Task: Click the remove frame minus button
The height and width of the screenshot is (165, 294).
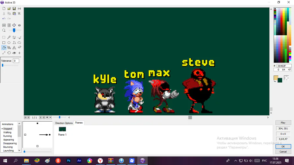Action: point(50,117)
